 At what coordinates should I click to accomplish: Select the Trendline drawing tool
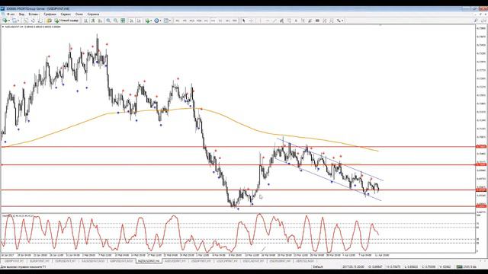click(274, 21)
